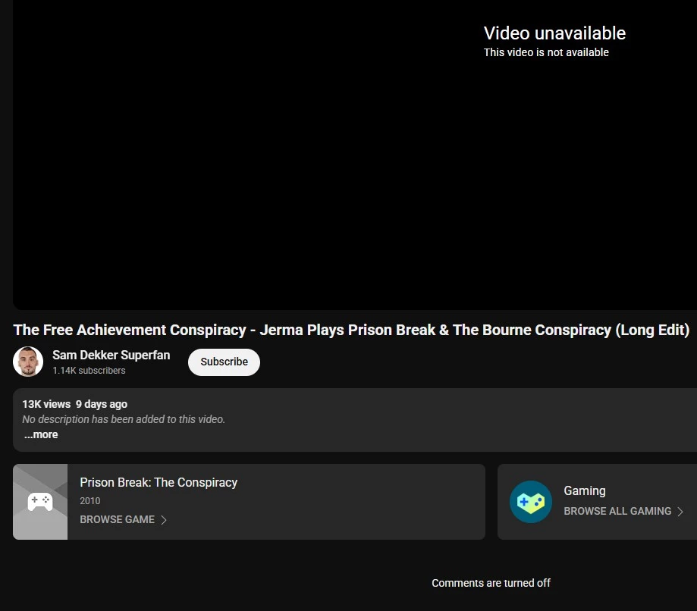Click 'This video is not available' text
The image size is (697, 611).
click(x=546, y=52)
